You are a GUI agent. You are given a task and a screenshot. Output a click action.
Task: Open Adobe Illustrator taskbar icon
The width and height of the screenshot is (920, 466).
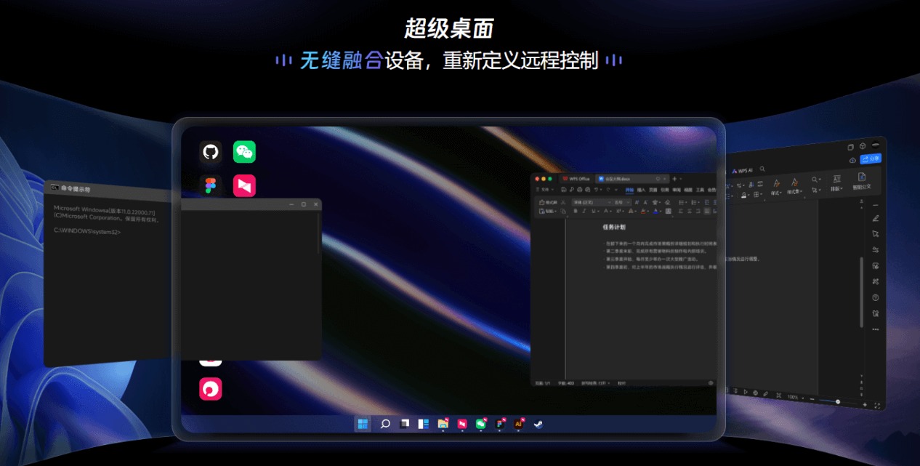coord(519,424)
